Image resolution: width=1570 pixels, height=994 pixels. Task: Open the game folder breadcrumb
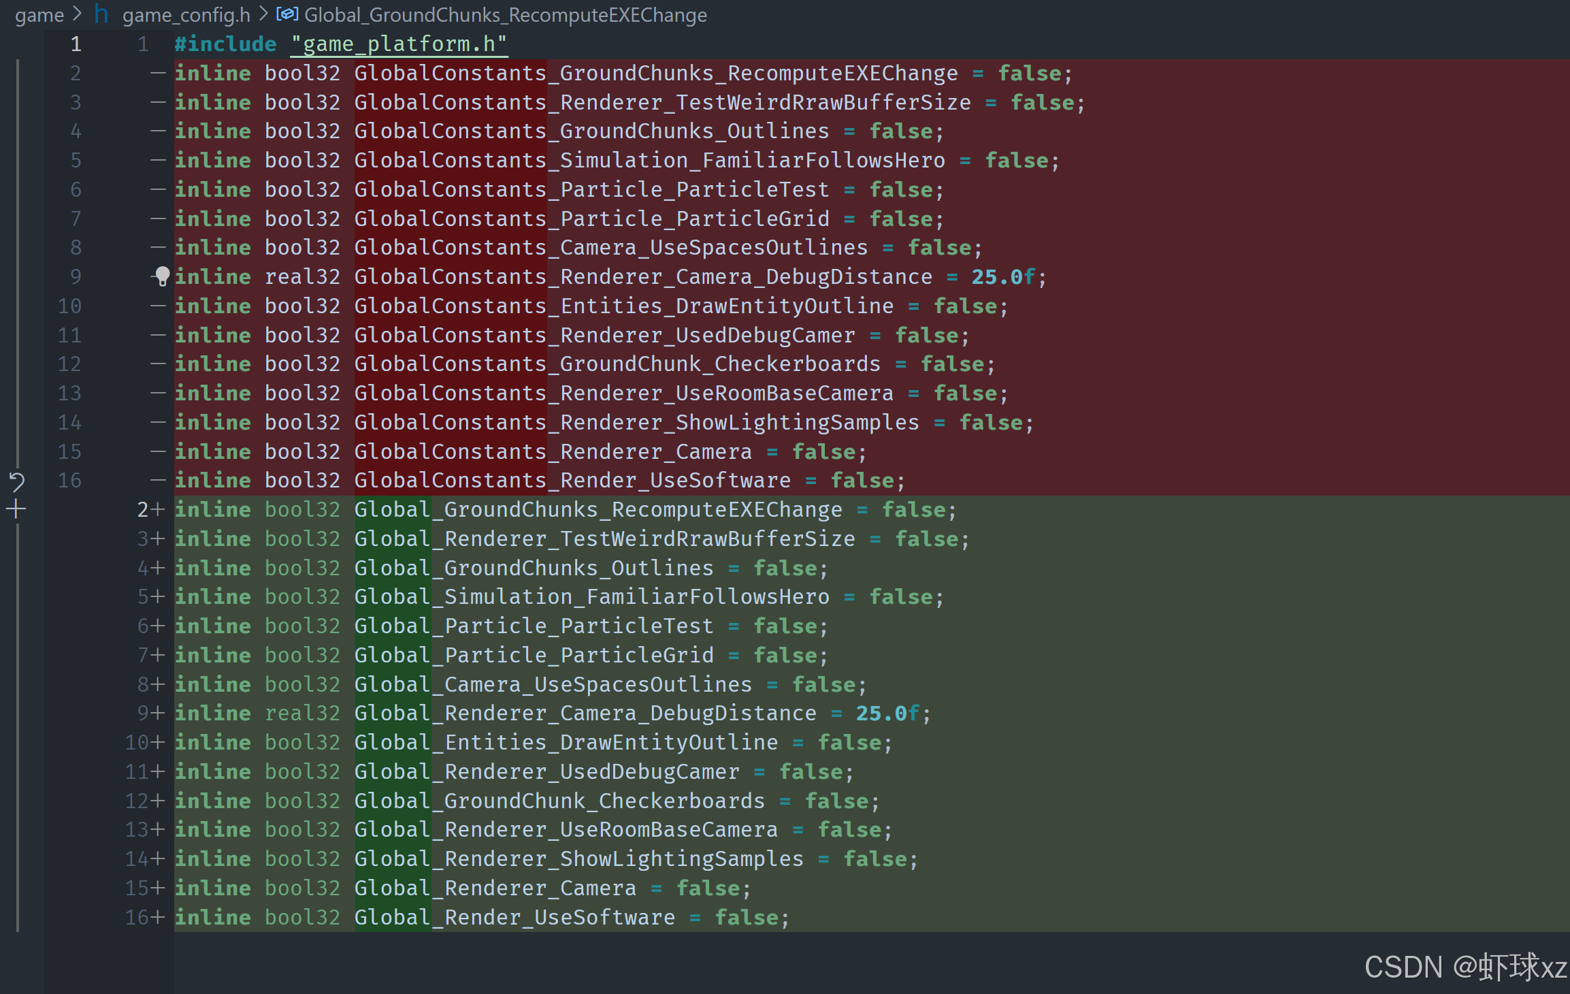(x=39, y=14)
